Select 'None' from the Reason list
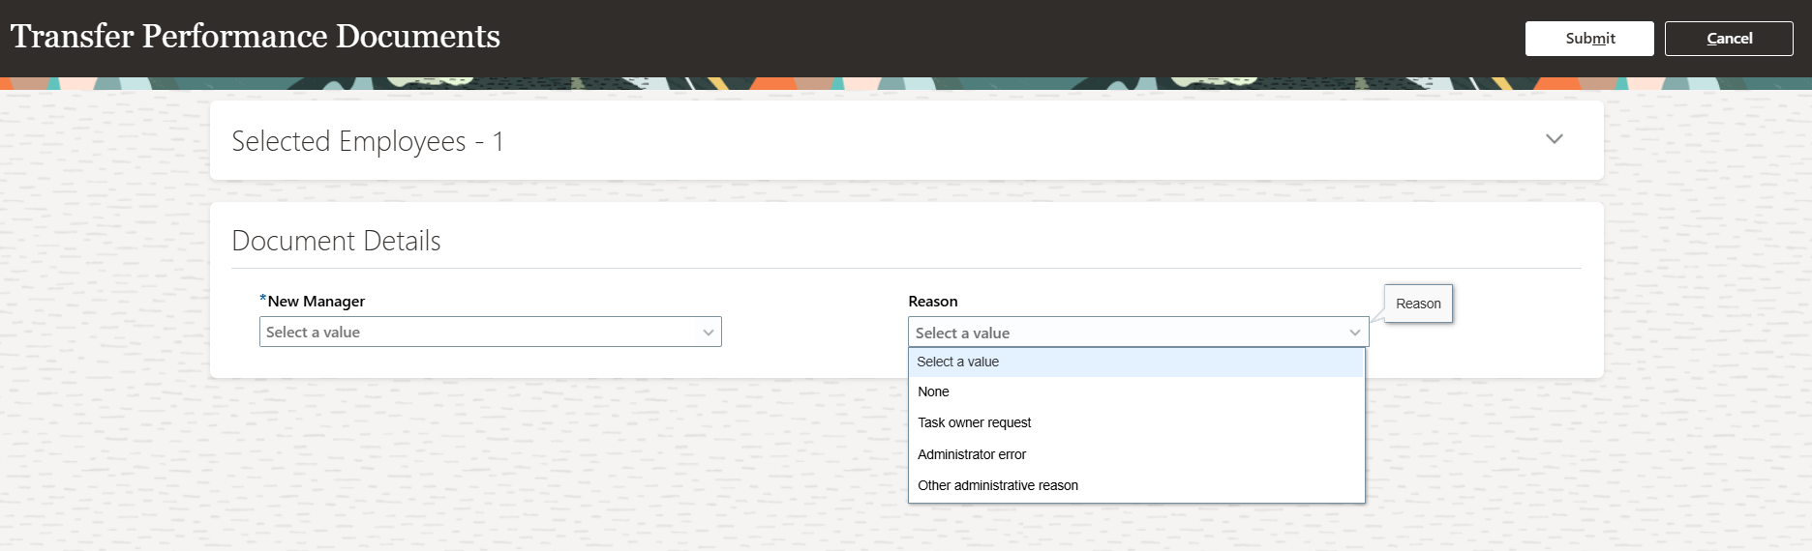 coord(1136,391)
